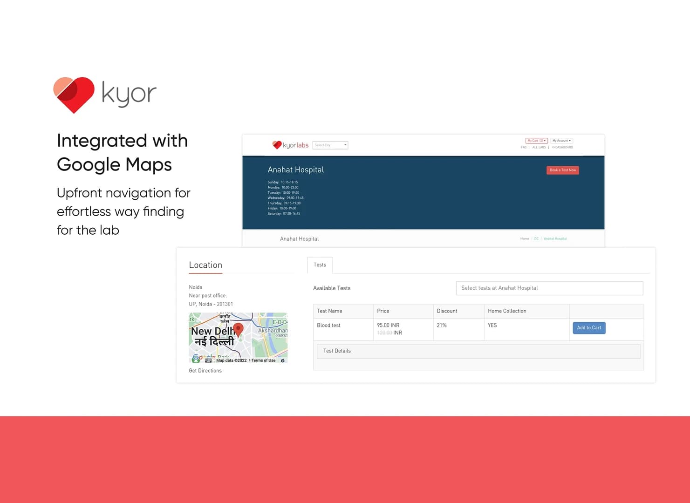The width and height of the screenshot is (690, 503).
Task: Click the Sunday 10:15-18:15 hours line
Action: tap(283, 182)
